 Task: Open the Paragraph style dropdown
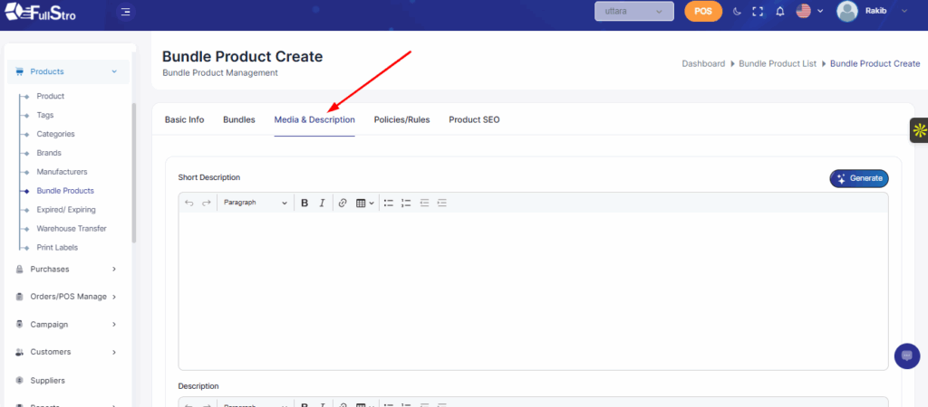pyautogui.click(x=256, y=203)
